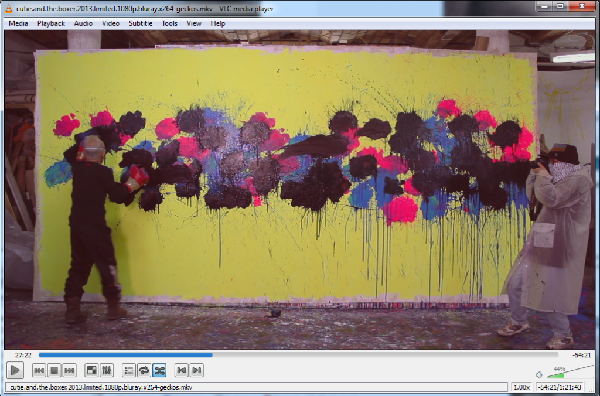Click the -54:21/1:21:43 status time
This screenshot has height=396, width=600.
click(x=560, y=387)
